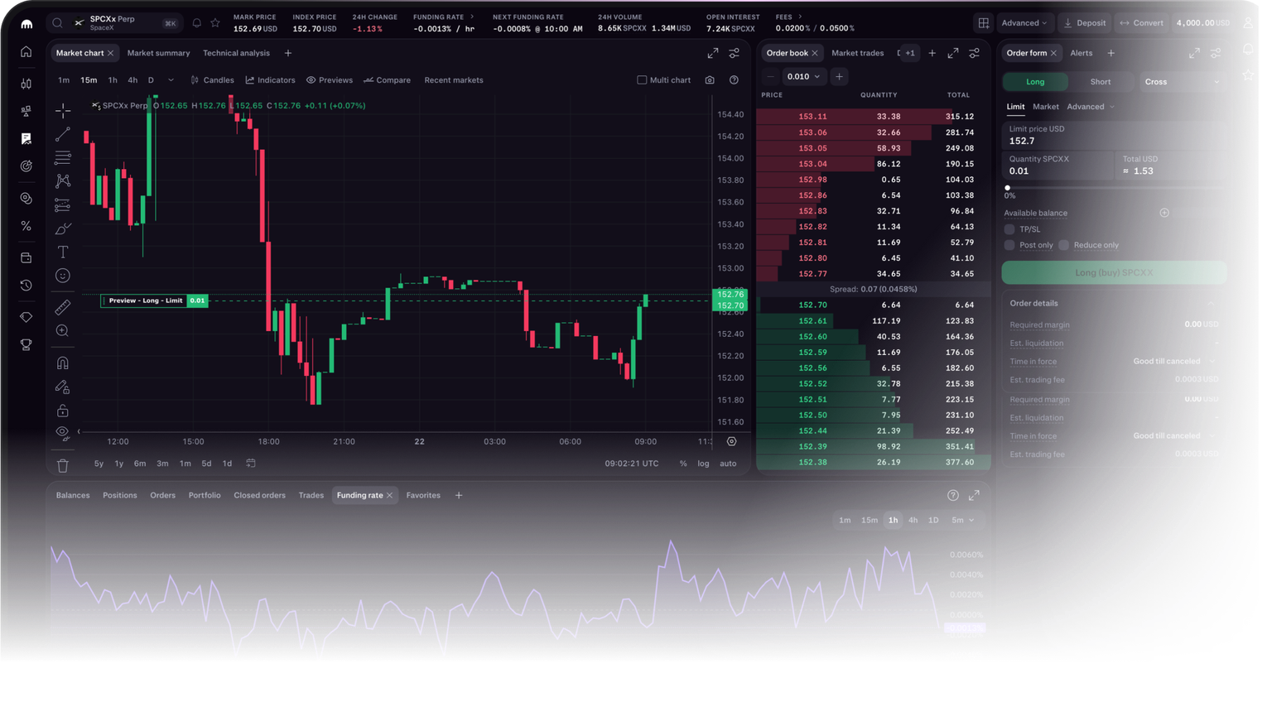
Task: Click the Convert button
Action: point(1141,23)
